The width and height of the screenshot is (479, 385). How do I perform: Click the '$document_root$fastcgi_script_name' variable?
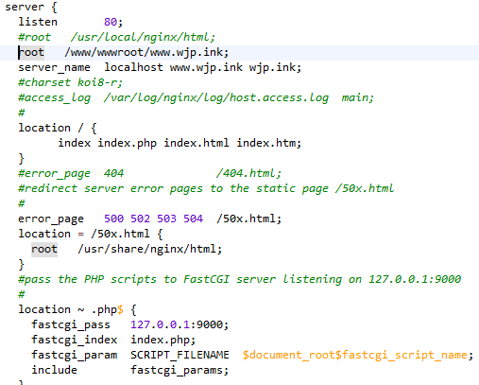point(355,355)
